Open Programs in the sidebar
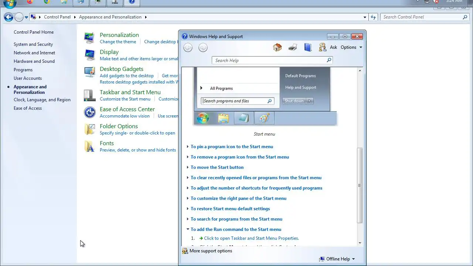The height and width of the screenshot is (266, 473). (23, 70)
